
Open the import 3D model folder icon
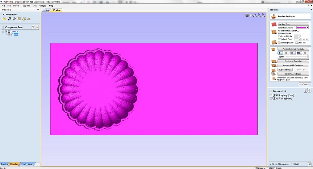point(4,19)
